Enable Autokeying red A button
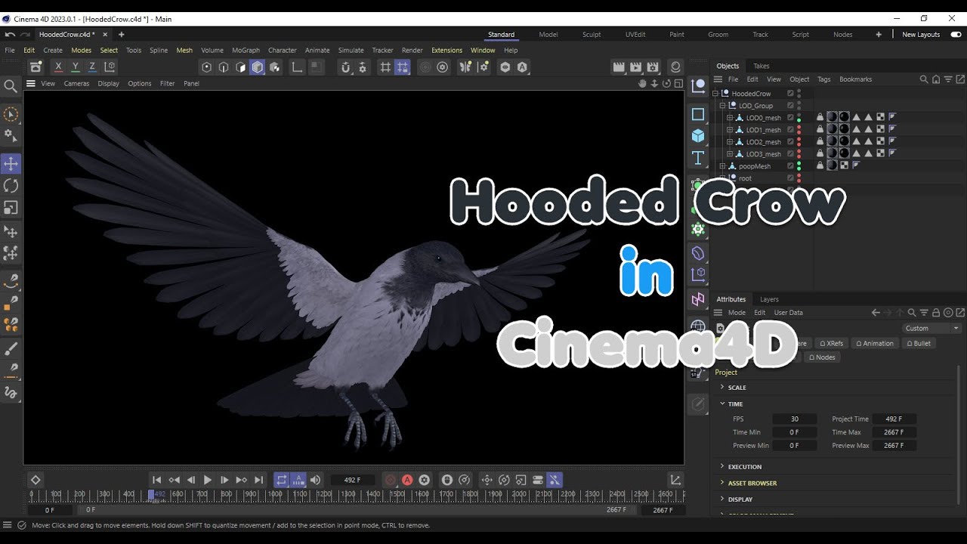Screen dimensions: 967x544 [407, 480]
